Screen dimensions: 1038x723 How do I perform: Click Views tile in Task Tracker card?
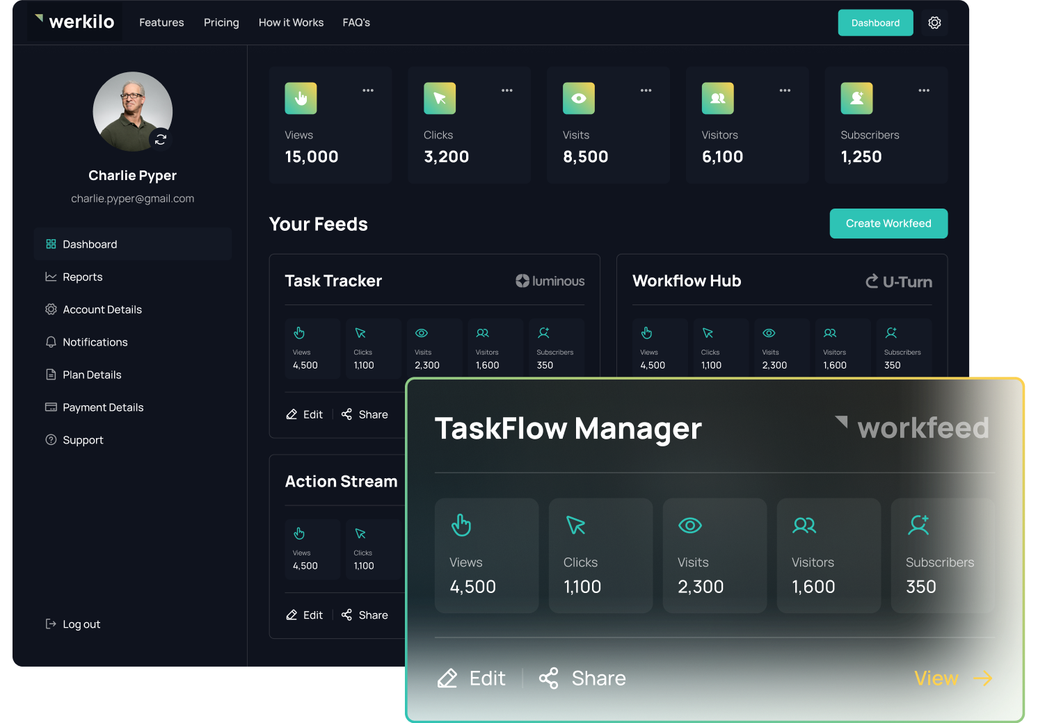pos(312,348)
